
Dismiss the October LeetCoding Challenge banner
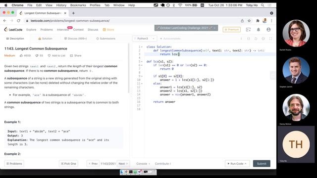(x=214, y=28)
